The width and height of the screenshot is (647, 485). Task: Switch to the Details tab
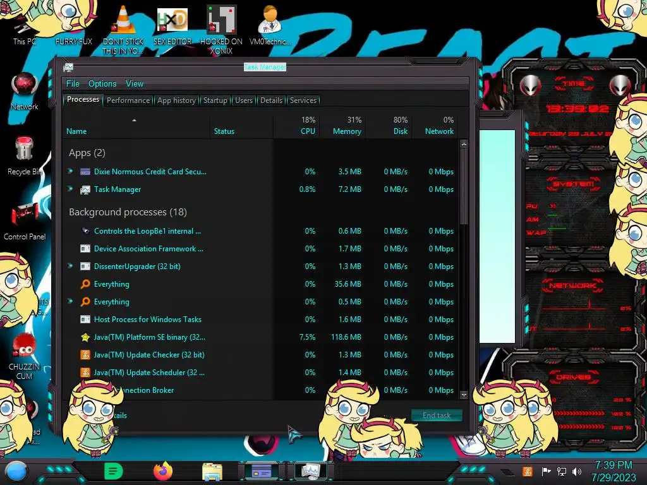coord(271,100)
